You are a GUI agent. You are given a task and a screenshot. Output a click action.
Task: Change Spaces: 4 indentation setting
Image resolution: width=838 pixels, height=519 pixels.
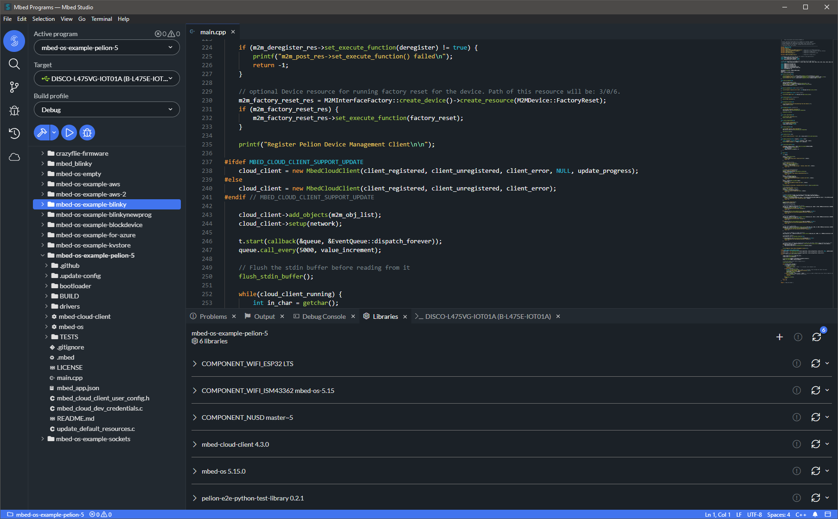pyautogui.click(x=779, y=514)
